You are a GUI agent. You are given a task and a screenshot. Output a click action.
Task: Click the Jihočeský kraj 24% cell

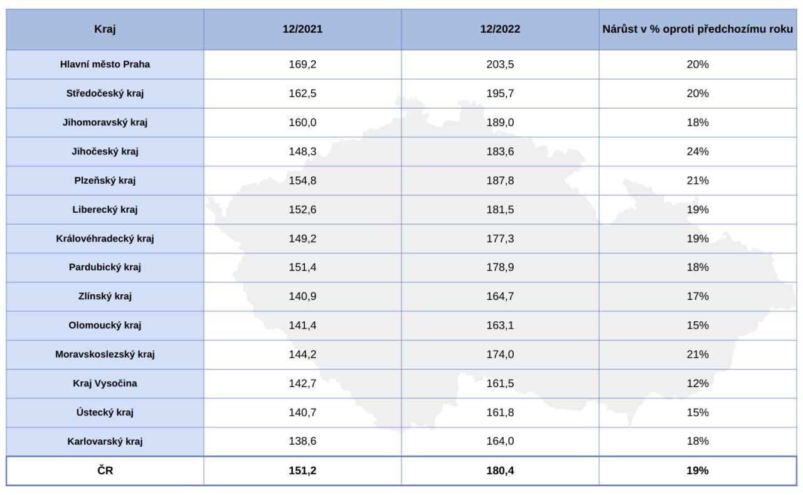[698, 151]
